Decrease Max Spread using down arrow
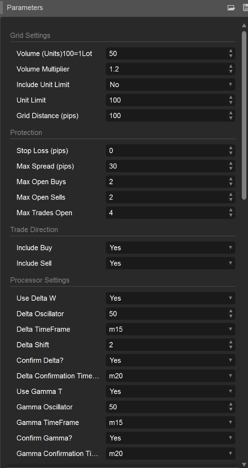The width and height of the screenshot is (248, 468). [x=231, y=168]
